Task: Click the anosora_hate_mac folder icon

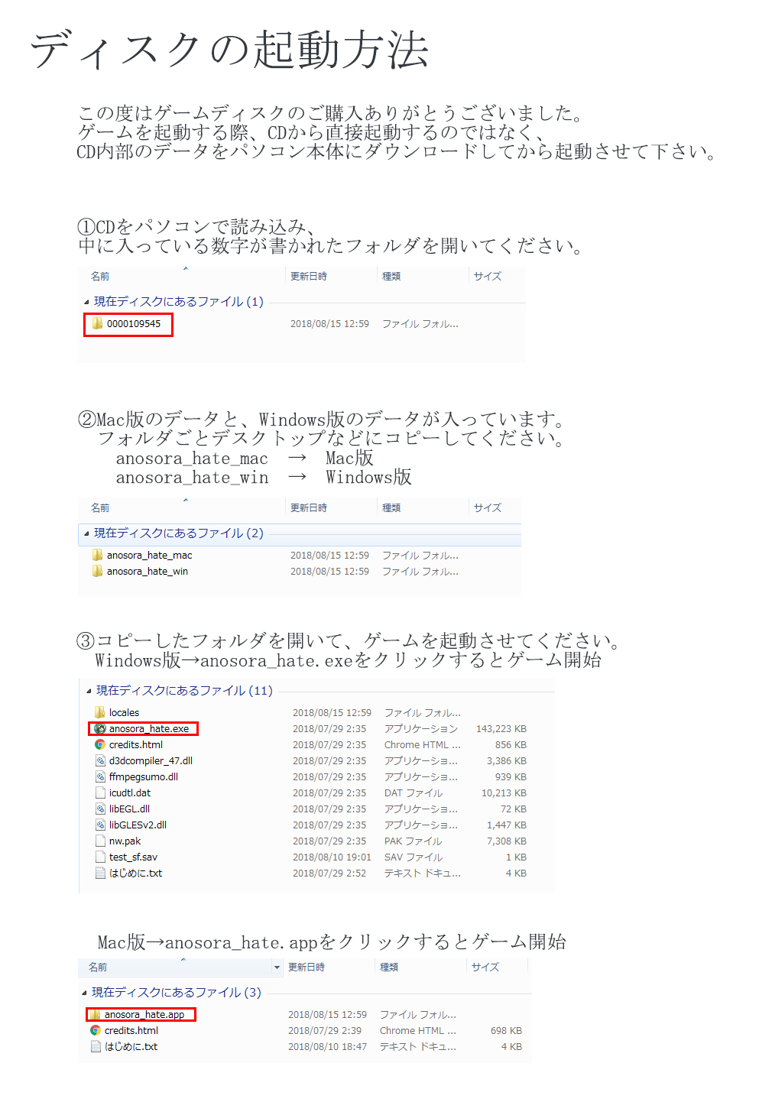Action: click(x=97, y=555)
